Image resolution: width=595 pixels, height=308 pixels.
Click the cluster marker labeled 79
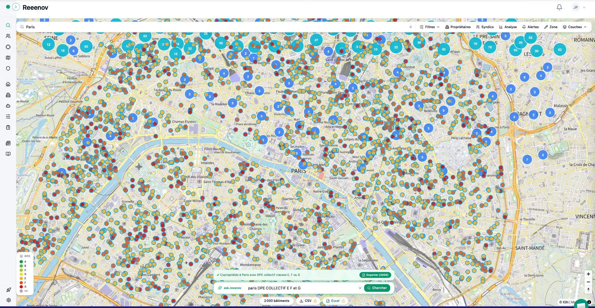(490, 47)
